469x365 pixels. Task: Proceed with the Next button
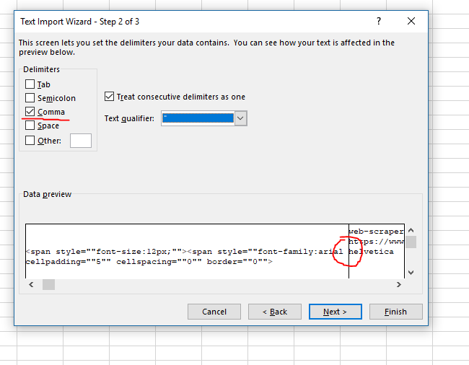335,312
